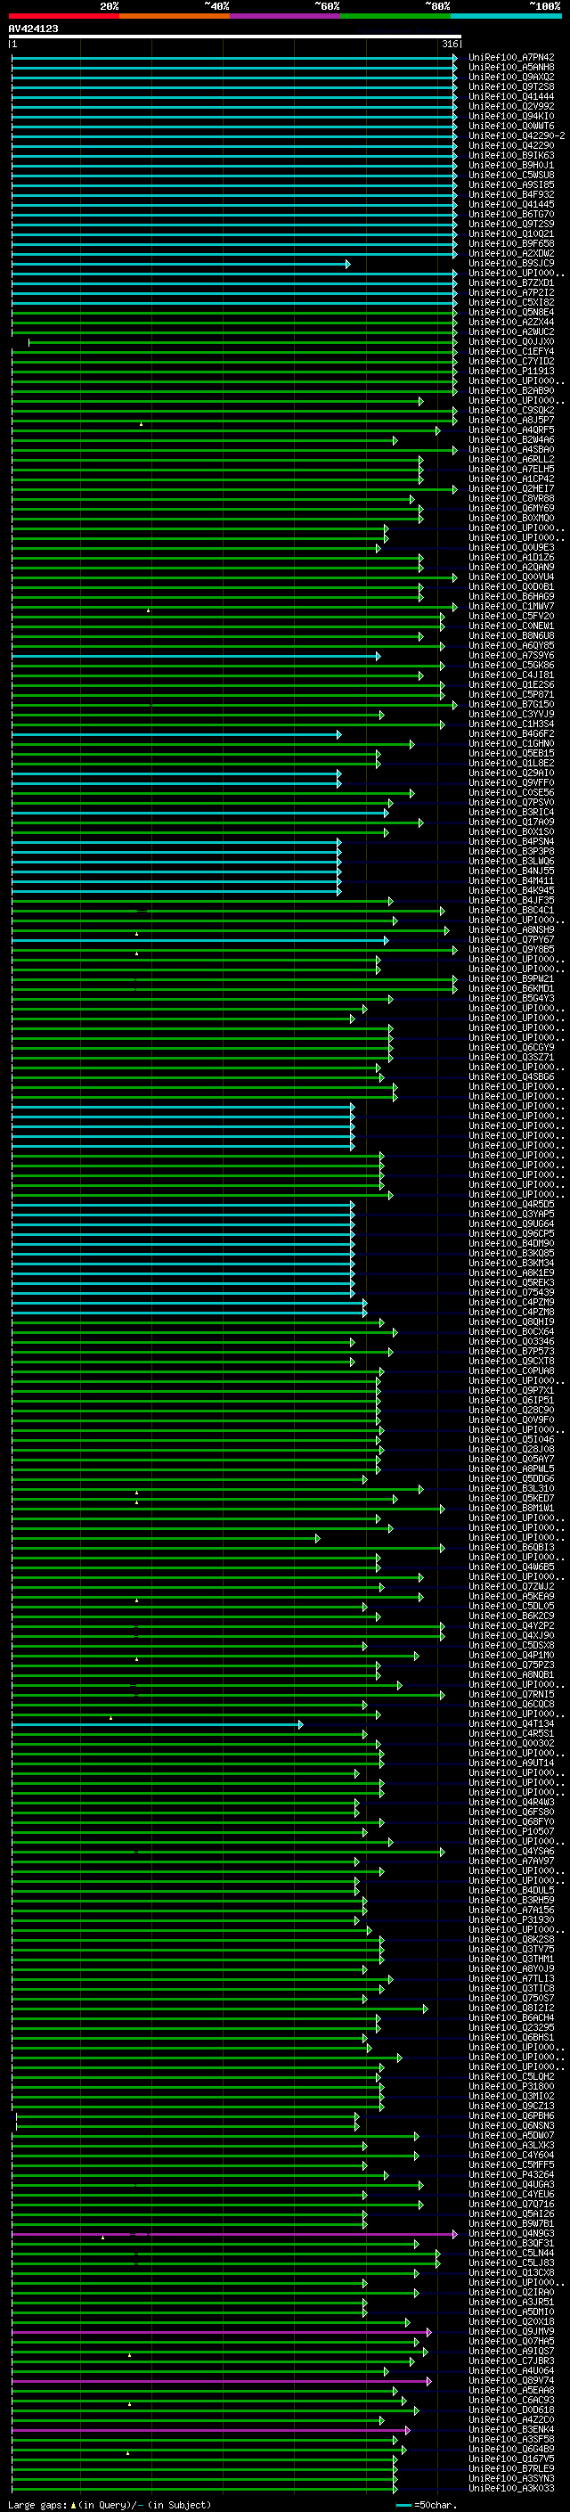Click hit label UniRef100_A4QRF5
The height and width of the screenshot is (2512, 570).
point(510,430)
